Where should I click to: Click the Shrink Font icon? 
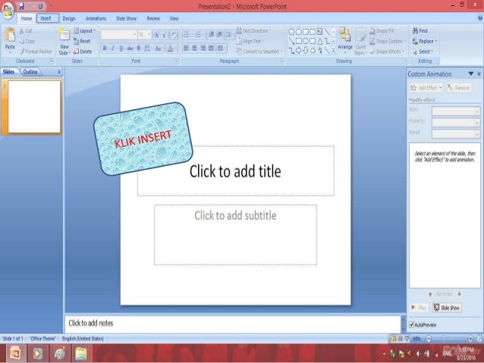point(165,35)
